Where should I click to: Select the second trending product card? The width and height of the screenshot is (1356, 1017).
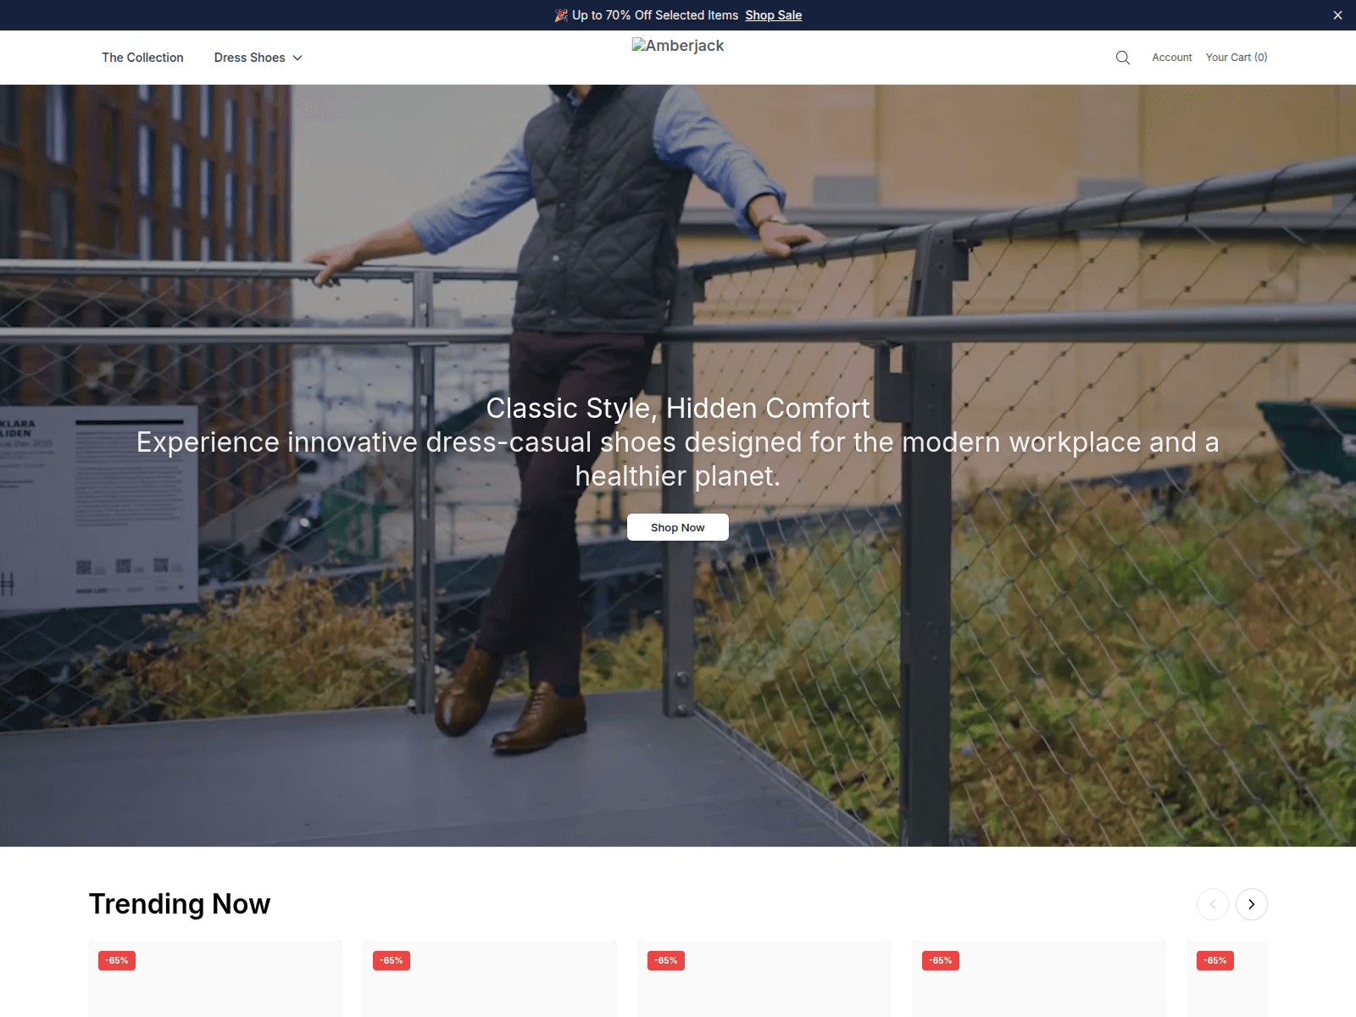click(490, 979)
